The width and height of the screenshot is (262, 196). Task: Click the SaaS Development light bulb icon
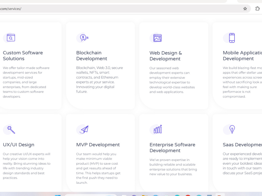point(232,129)
